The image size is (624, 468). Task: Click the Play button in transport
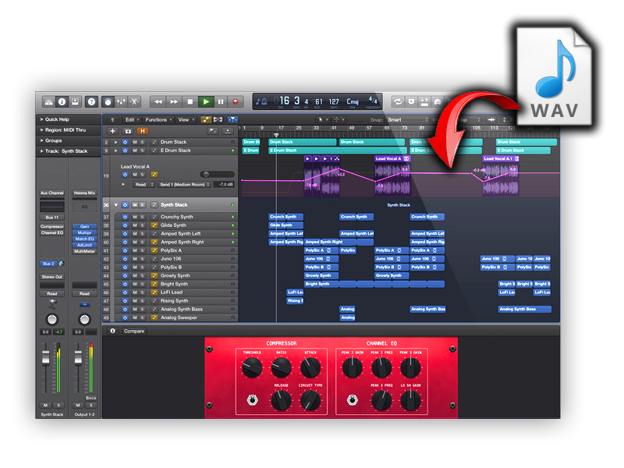[x=206, y=101]
